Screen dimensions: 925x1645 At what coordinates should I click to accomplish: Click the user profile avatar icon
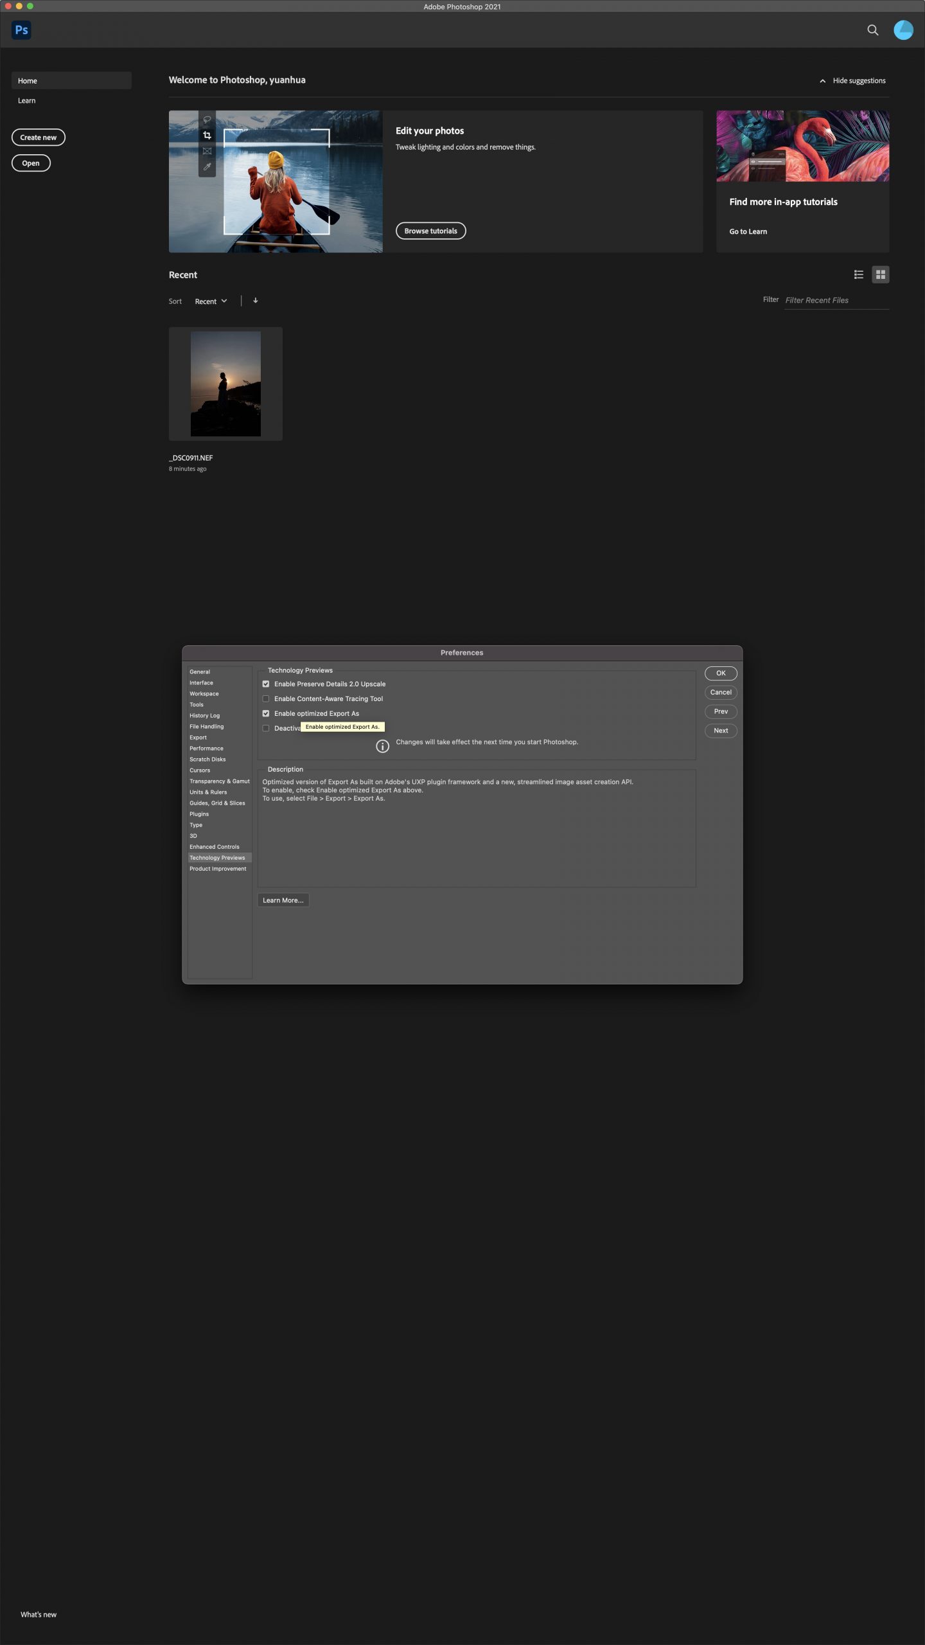(x=903, y=30)
